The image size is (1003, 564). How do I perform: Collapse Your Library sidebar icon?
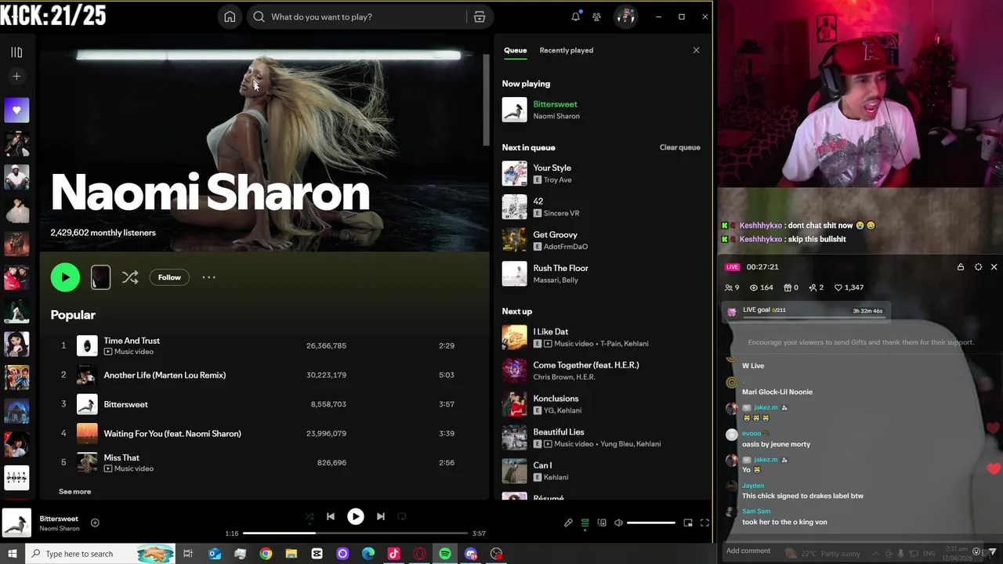(x=16, y=52)
